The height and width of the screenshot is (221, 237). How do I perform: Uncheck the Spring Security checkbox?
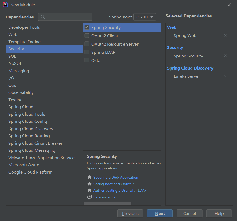[87, 27]
